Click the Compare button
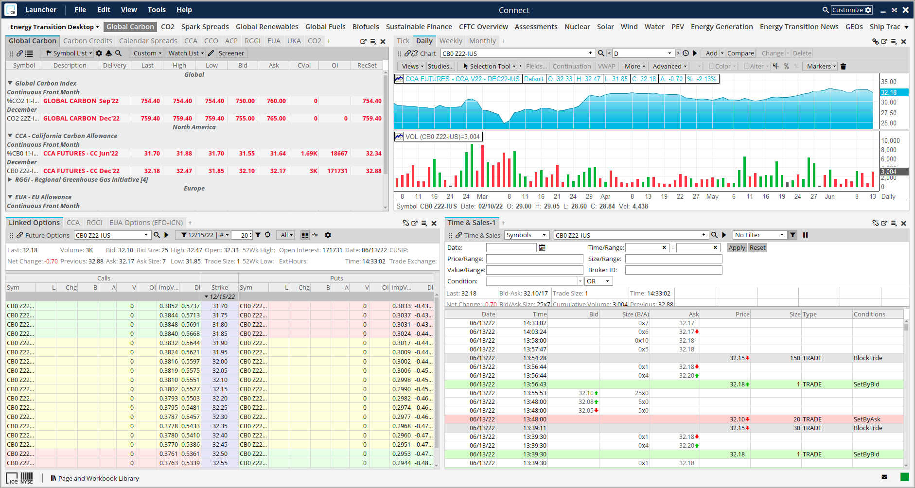 [x=740, y=53]
